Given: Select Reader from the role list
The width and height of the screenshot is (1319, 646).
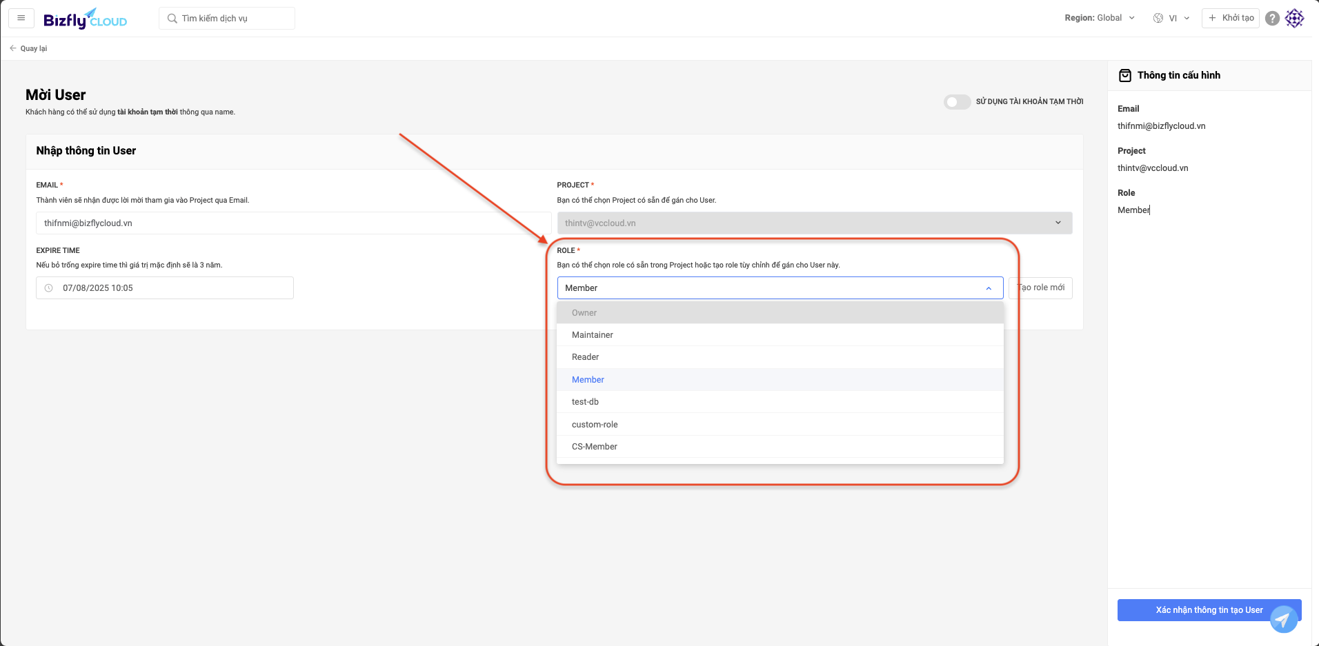Looking at the screenshot, I should [x=585, y=357].
